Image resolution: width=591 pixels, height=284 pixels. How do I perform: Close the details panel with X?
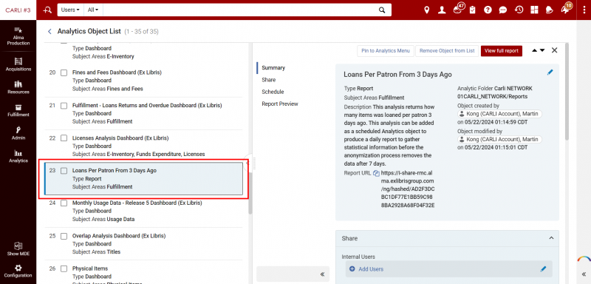point(554,50)
